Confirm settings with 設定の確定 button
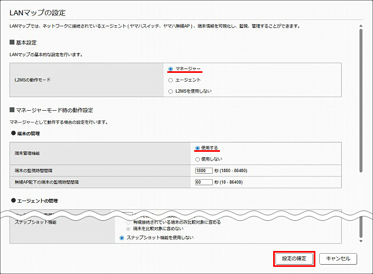This screenshot has width=373, height=274. (x=294, y=259)
